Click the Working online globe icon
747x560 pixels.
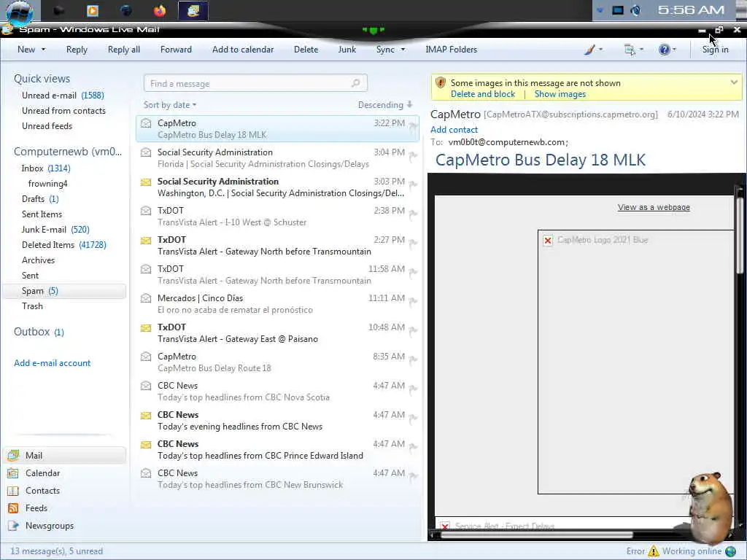click(x=730, y=551)
